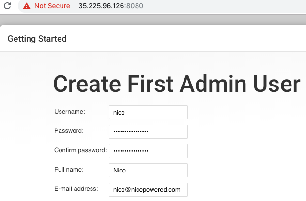Click the Username label

70,112
